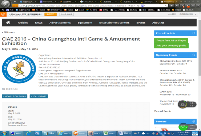Click the browser reload icon

[138, 6]
